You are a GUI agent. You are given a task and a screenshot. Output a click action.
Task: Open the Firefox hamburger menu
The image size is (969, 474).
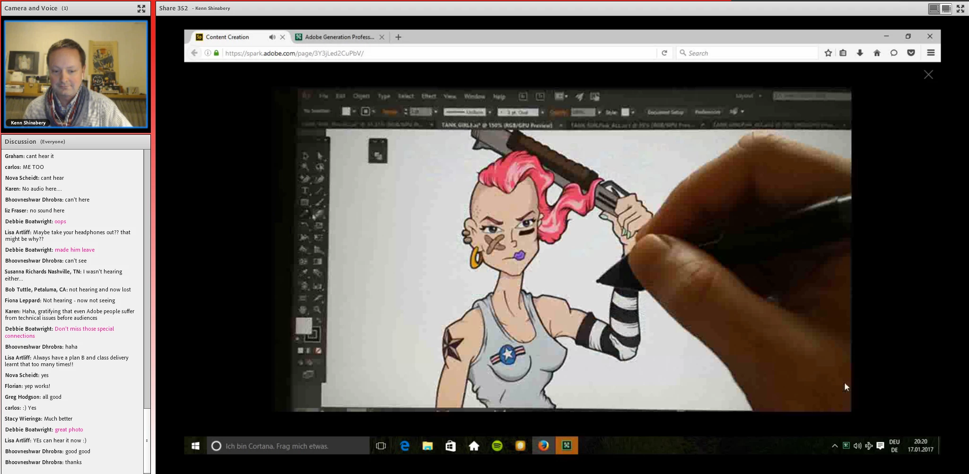pos(931,53)
